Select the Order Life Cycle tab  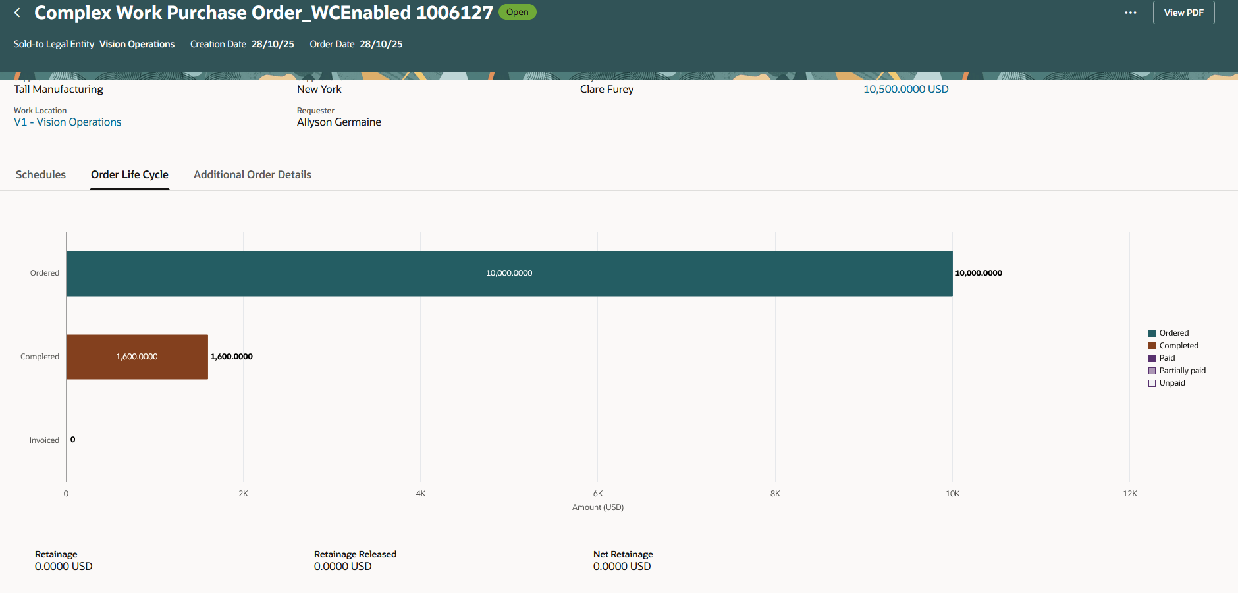(129, 174)
